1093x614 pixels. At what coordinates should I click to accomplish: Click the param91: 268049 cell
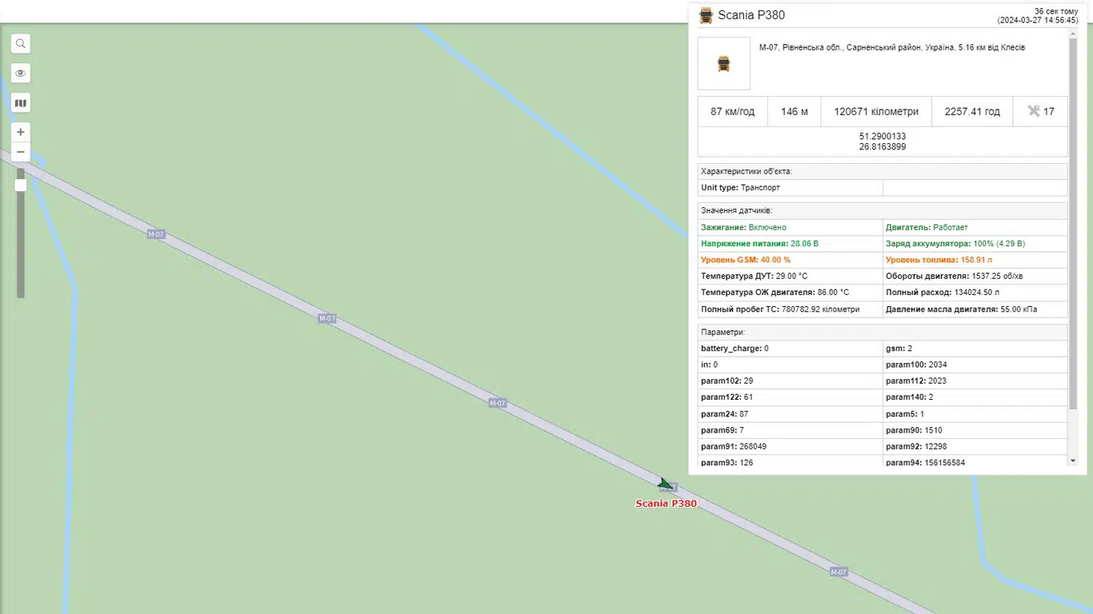790,446
